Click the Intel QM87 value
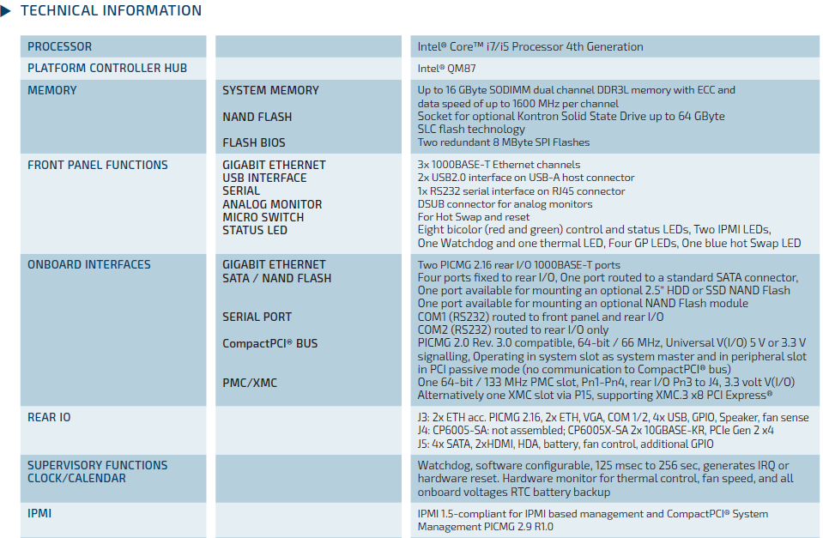The height and width of the screenshot is (538, 823). (446, 69)
